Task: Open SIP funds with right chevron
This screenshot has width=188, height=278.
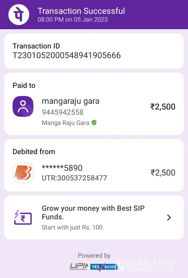Action: tap(169, 217)
